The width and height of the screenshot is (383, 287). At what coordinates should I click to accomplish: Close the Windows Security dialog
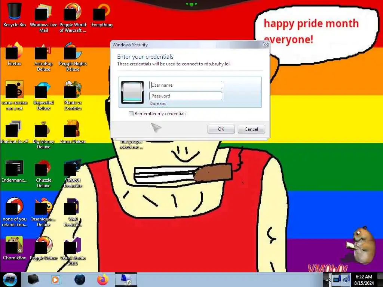[266, 45]
